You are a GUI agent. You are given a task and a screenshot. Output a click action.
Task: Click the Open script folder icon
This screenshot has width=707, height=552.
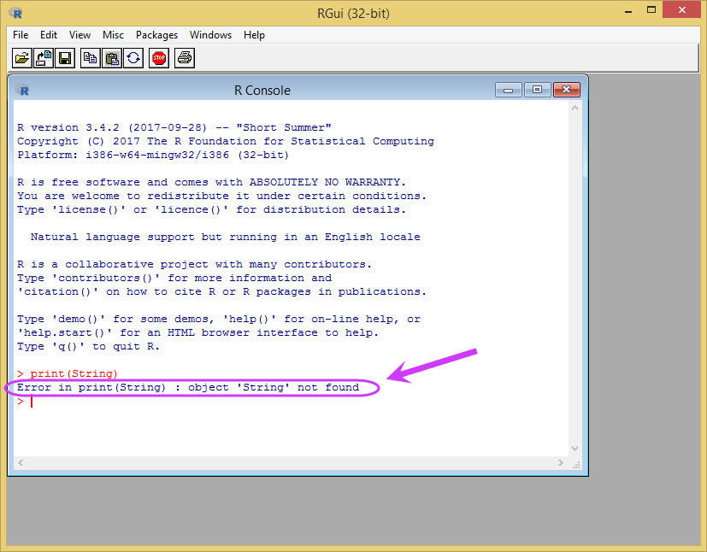tap(21, 58)
